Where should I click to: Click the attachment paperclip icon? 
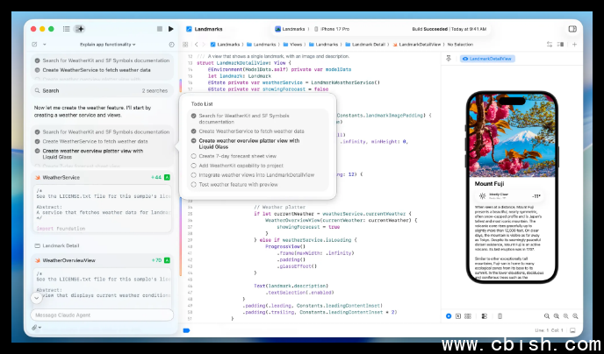[x=35, y=327]
